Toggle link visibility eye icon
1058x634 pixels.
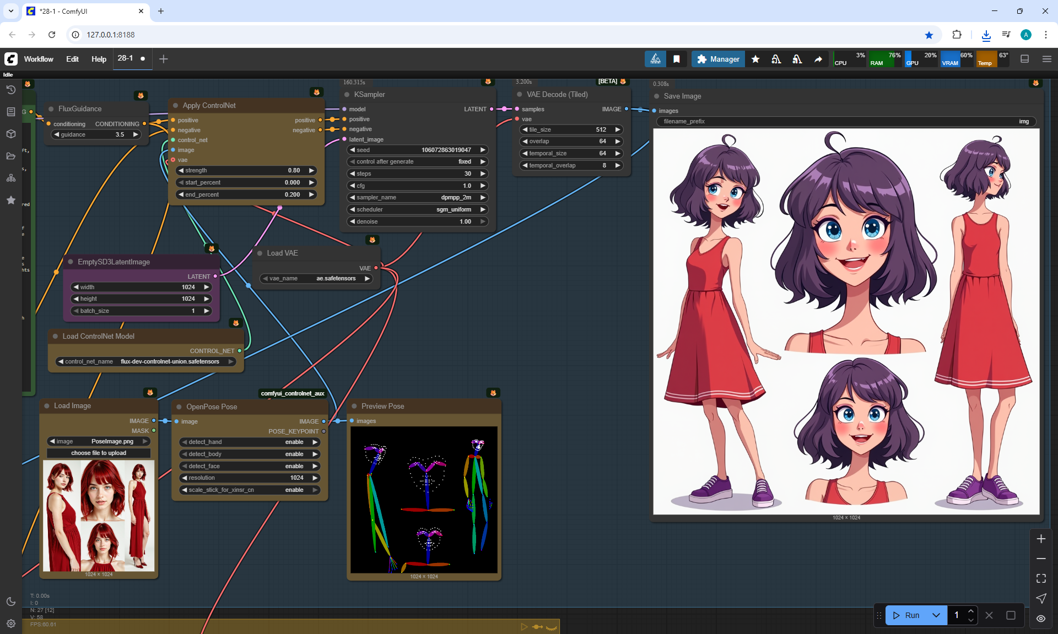click(1041, 618)
